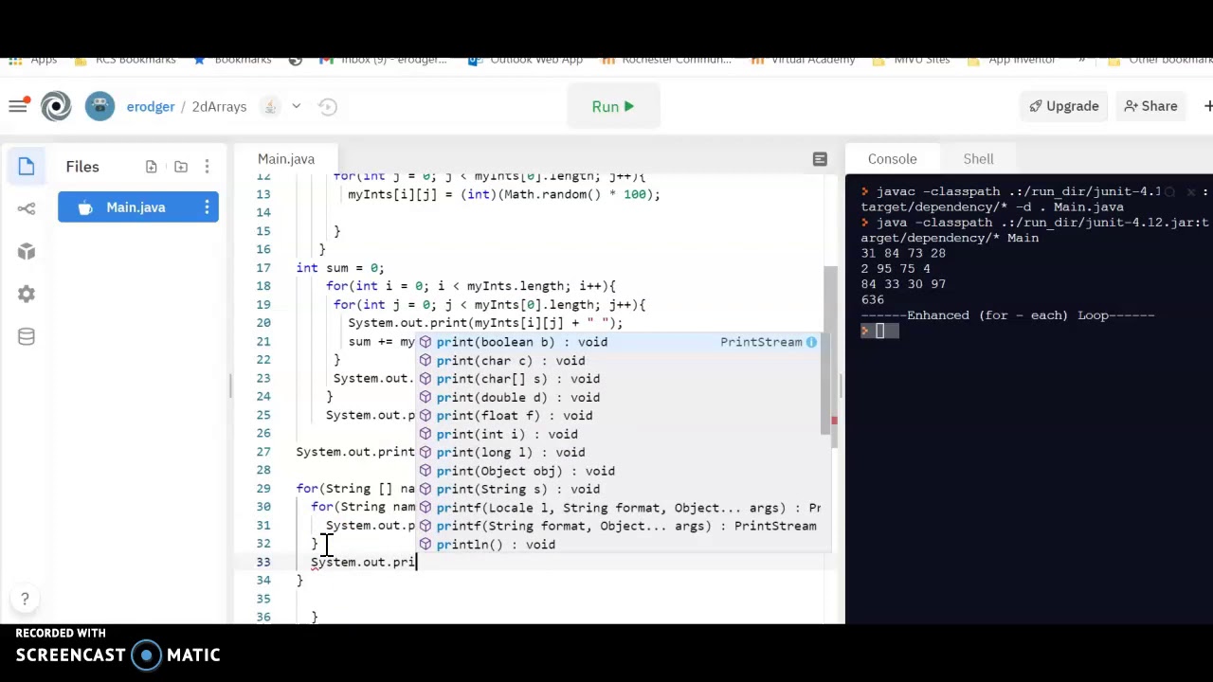The image size is (1213, 682).
Task: Add a new folder in Files panel
Action: coord(180,167)
